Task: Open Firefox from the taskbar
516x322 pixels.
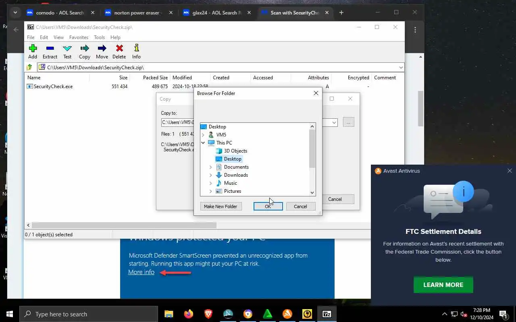Action: point(188,314)
